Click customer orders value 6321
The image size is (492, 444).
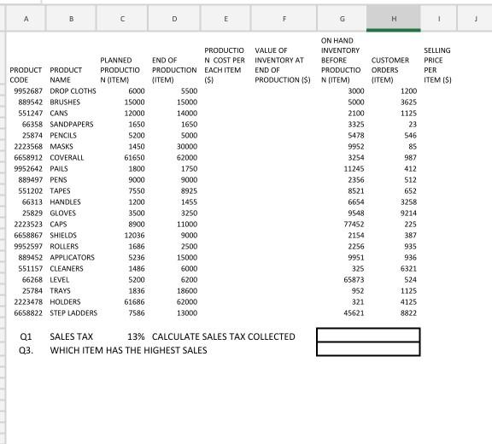pos(408,269)
